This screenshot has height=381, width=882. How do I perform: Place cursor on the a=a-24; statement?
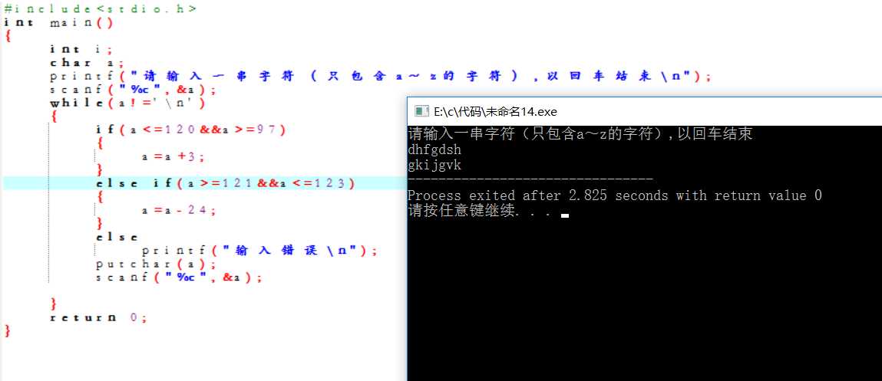pos(179,210)
